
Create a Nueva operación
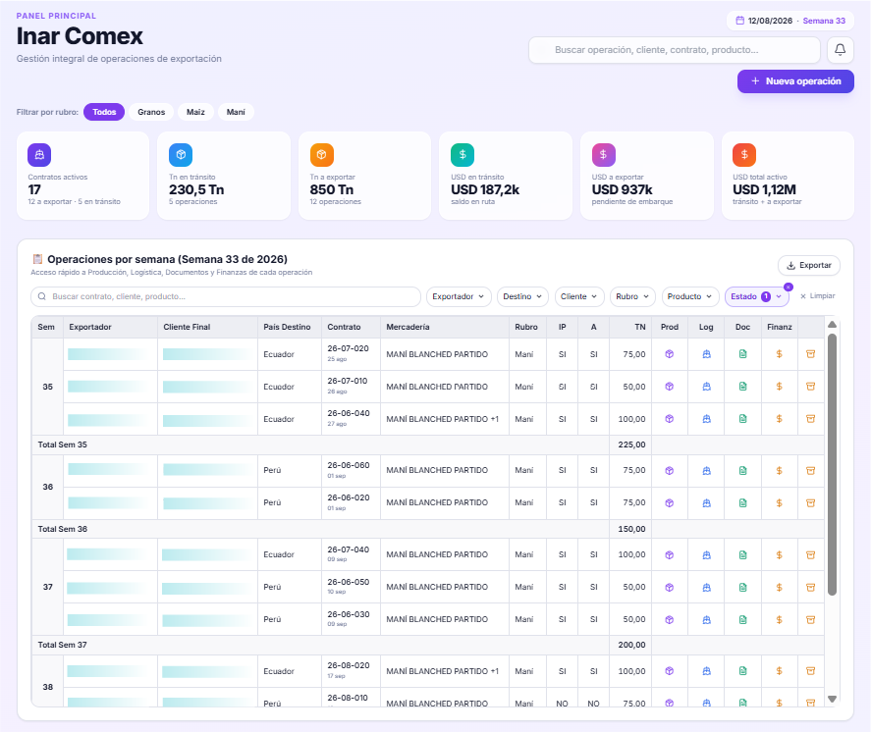(x=795, y=81)
